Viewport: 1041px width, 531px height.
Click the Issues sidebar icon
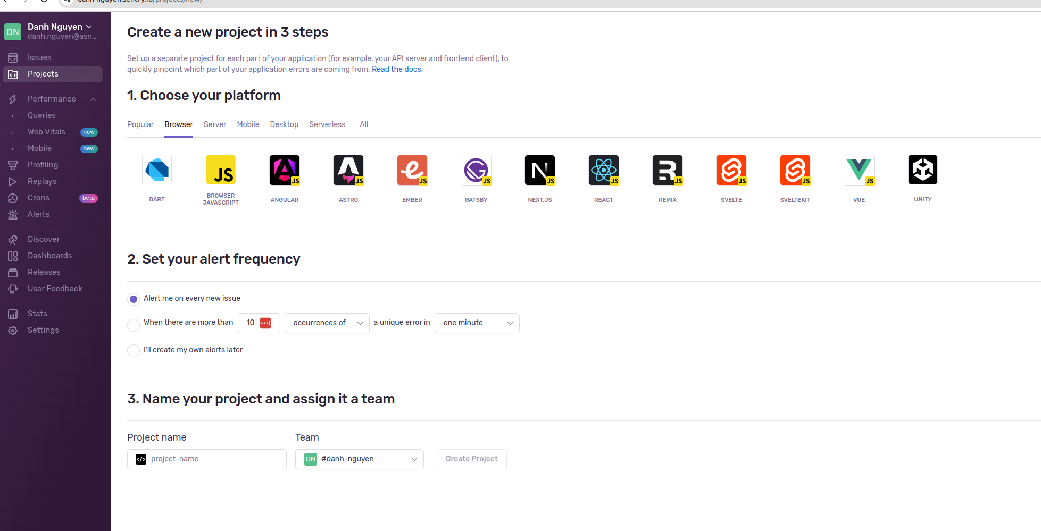(13, 57)
